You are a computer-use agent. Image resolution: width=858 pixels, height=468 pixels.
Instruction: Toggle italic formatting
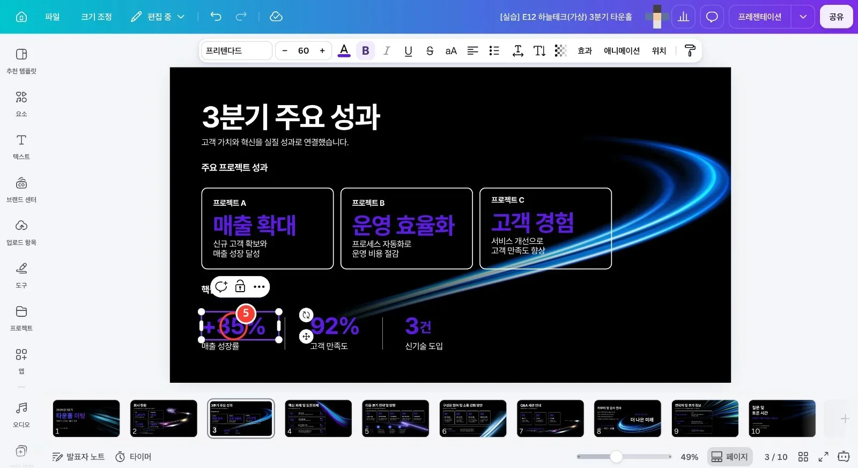pyautogui.click(x=387, y=50)
